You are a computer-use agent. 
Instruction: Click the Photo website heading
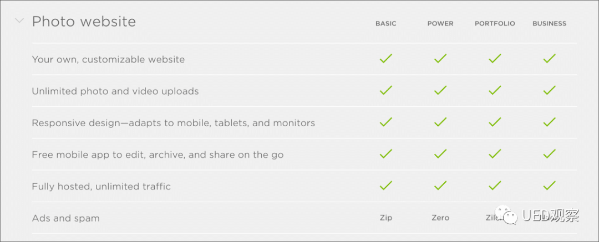84,22
